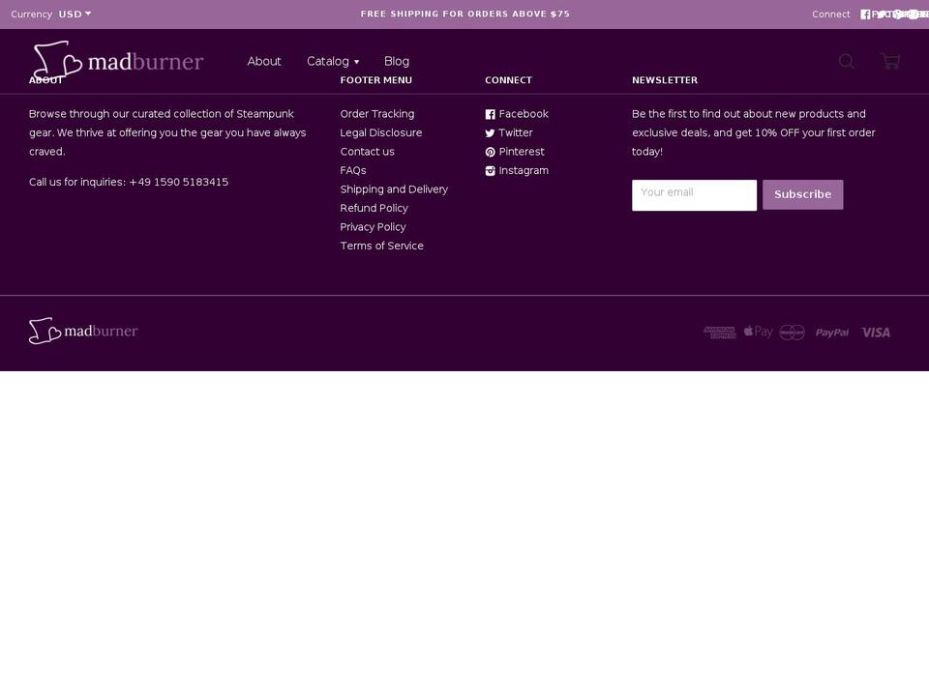929x696 pixels.
Task: Focus the Your email input field
Action: (x=695, y=195)
